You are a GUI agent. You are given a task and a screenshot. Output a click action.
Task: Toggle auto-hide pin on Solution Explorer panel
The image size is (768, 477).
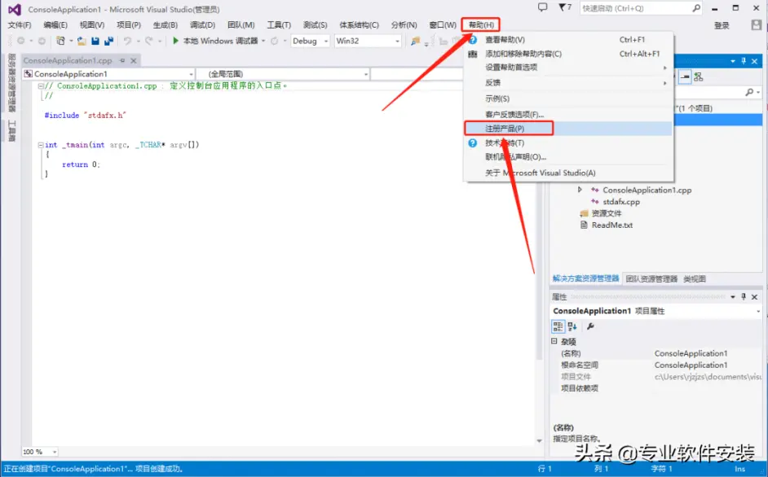coord(744,61)
